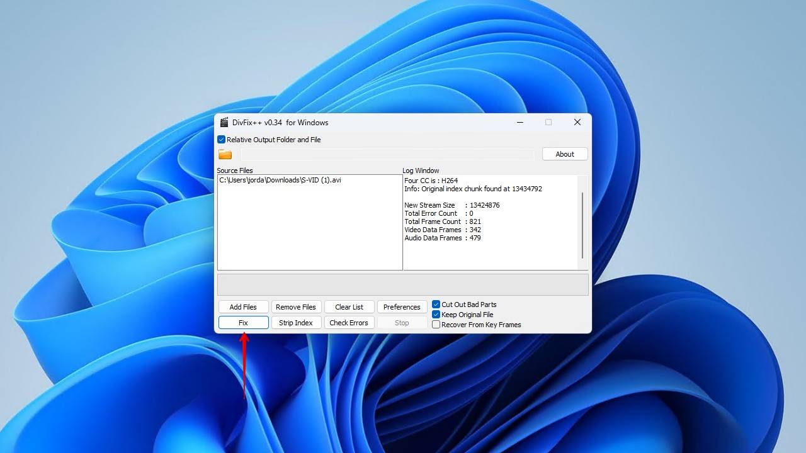Click the DivFix++ clapperboard icon in title bar
The width and height of the screenshot is (806, 453).
[224, 123]
